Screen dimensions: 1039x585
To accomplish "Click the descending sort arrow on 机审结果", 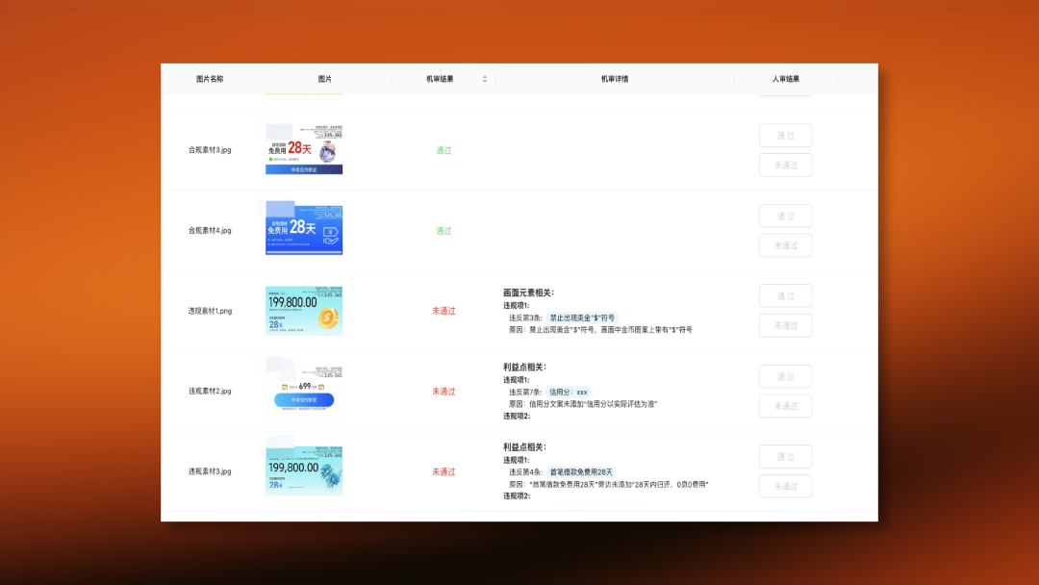I will (x=484, y=81).
